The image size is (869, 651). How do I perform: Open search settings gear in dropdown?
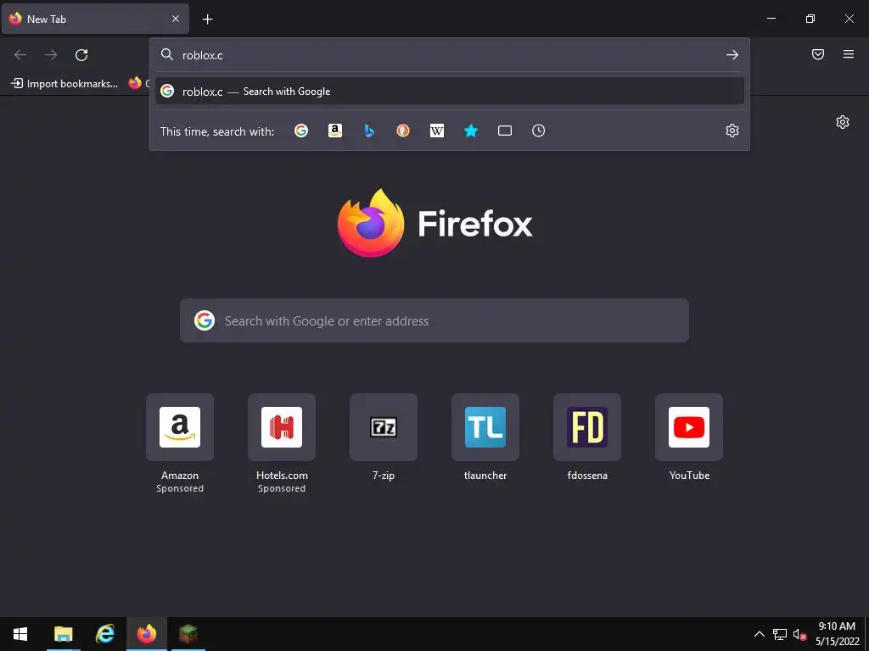point(732,131)
